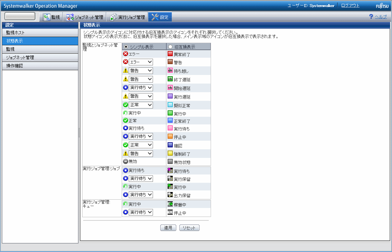Click the gray 無効状態 legacy status icon

coord(170,162)
